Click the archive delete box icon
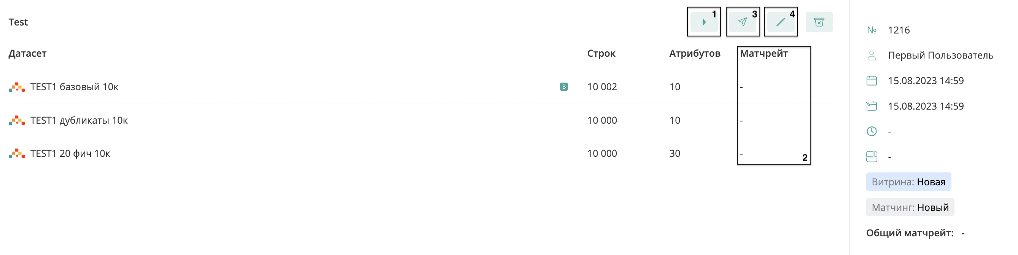1018x255 pixels. pos(819,22)
